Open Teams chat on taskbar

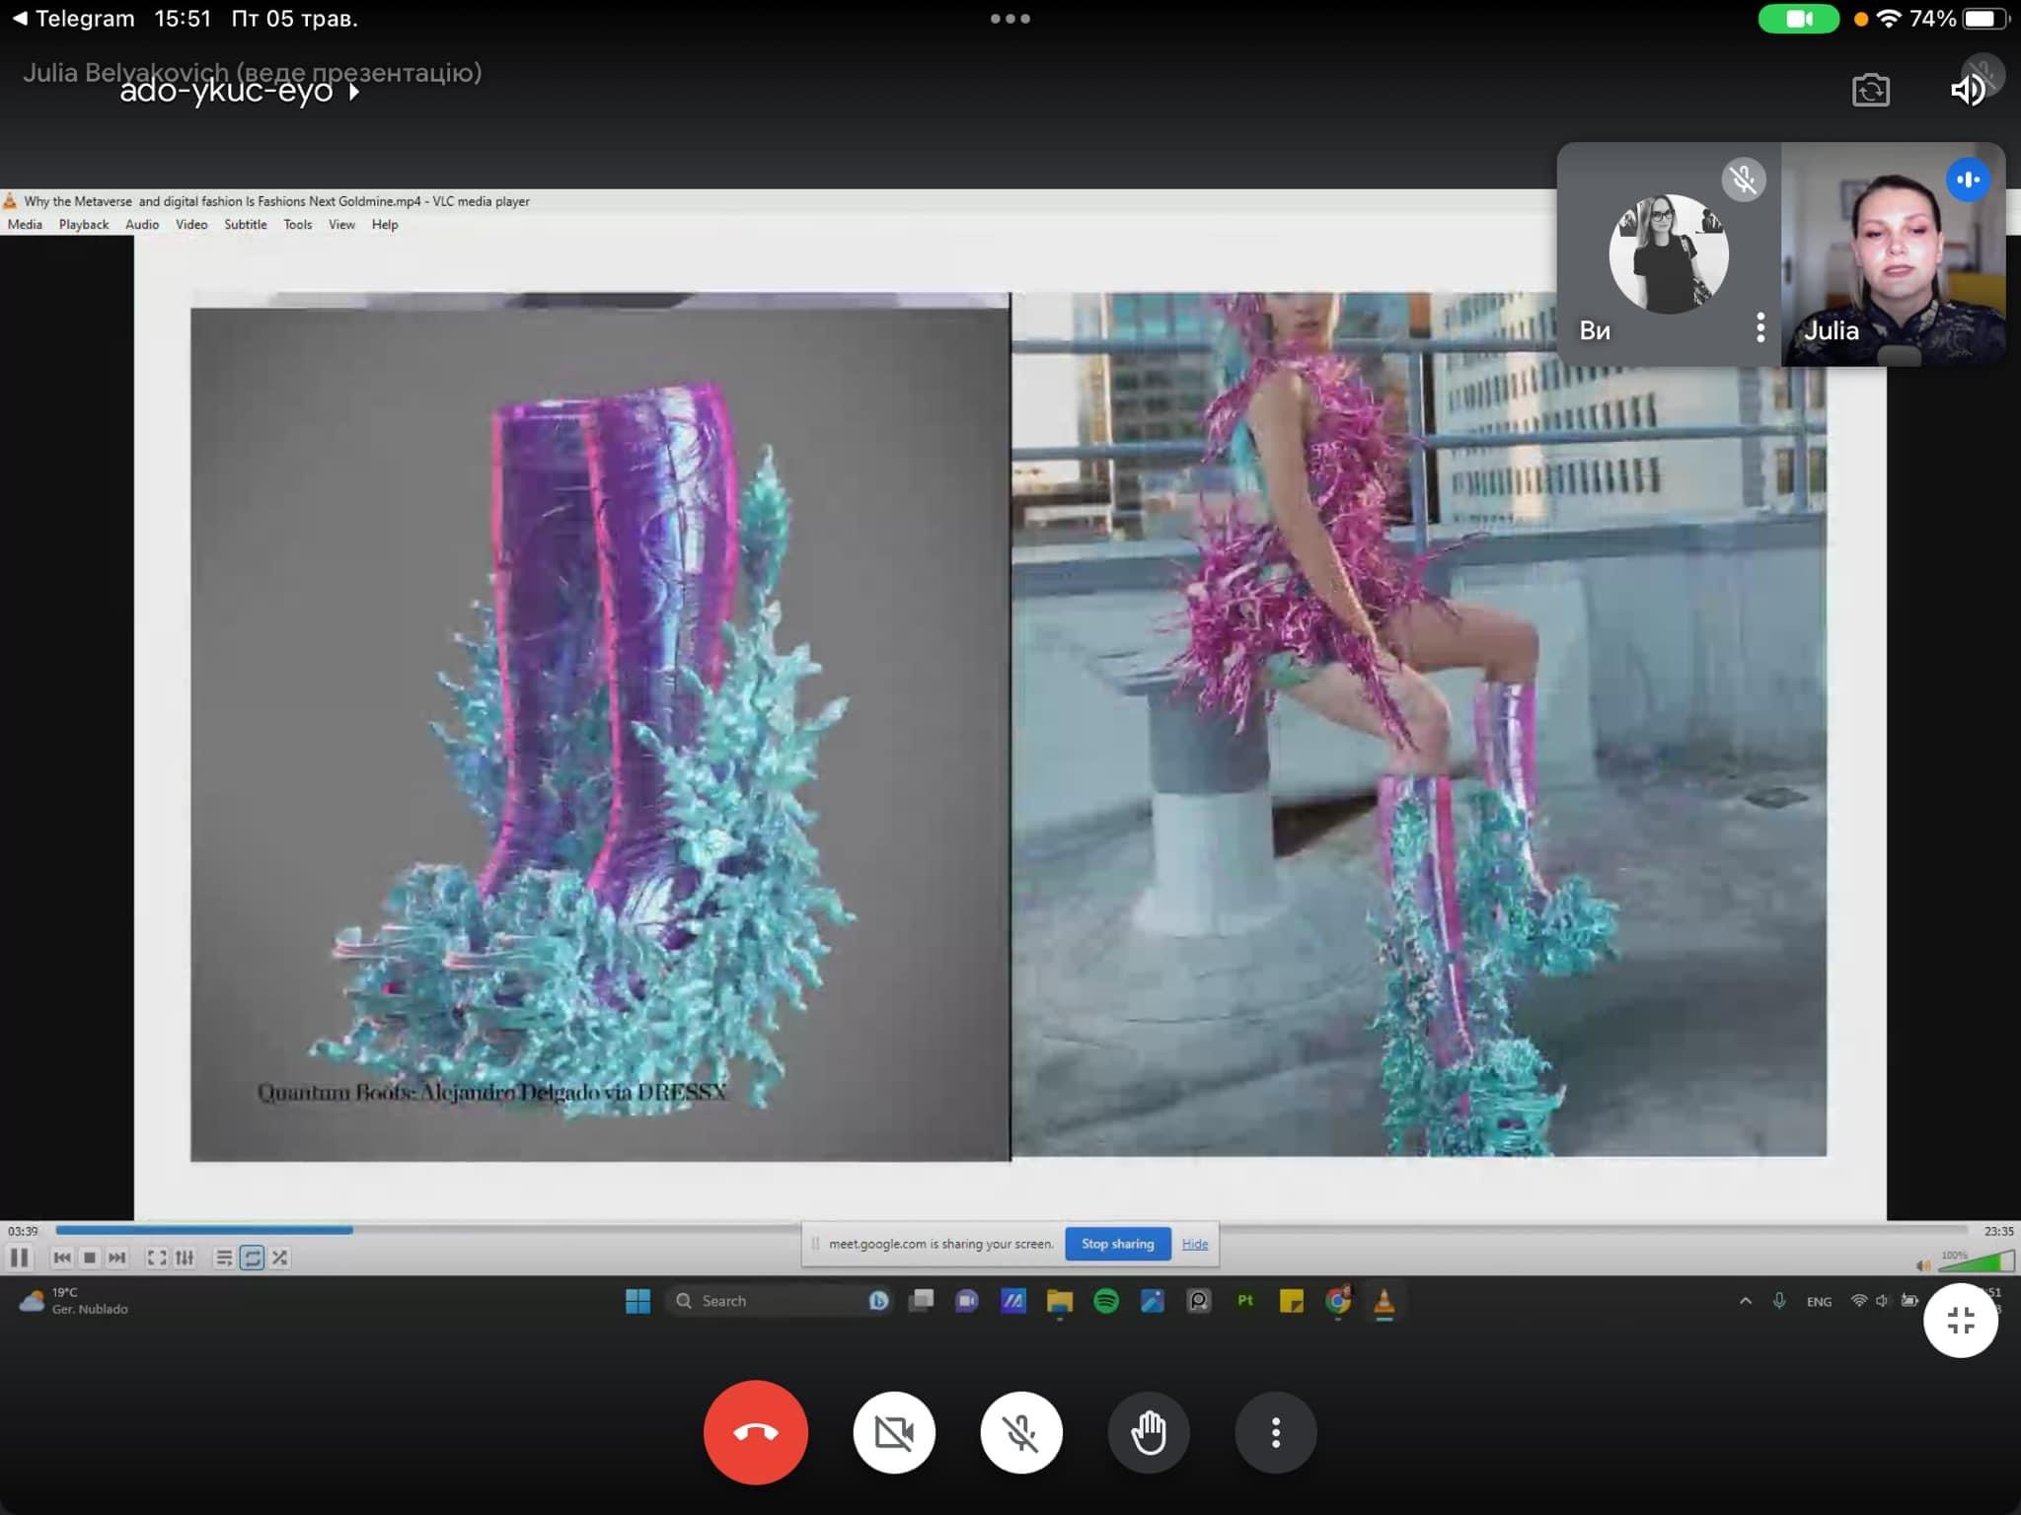pos(967,1301)
